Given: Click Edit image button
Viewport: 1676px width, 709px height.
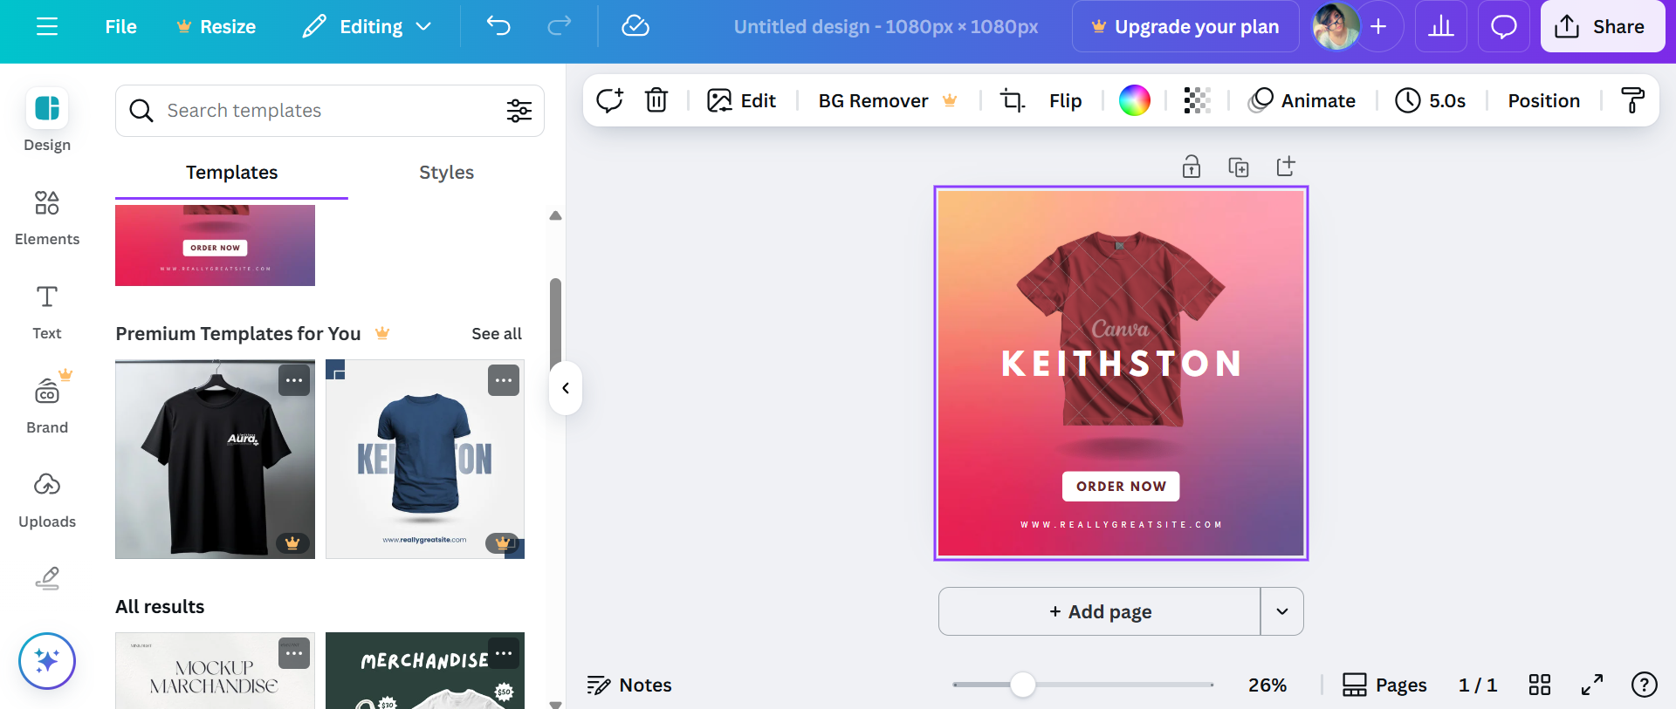Looking at the screenshot, I should point(742,100).
